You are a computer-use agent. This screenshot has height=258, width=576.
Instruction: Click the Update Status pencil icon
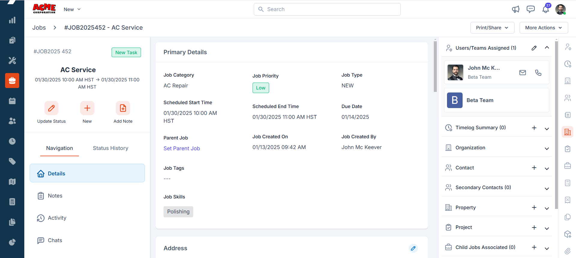[x=51, y=108]
